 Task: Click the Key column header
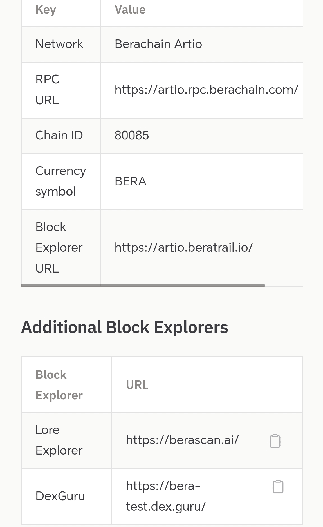(x=46, y=9)
